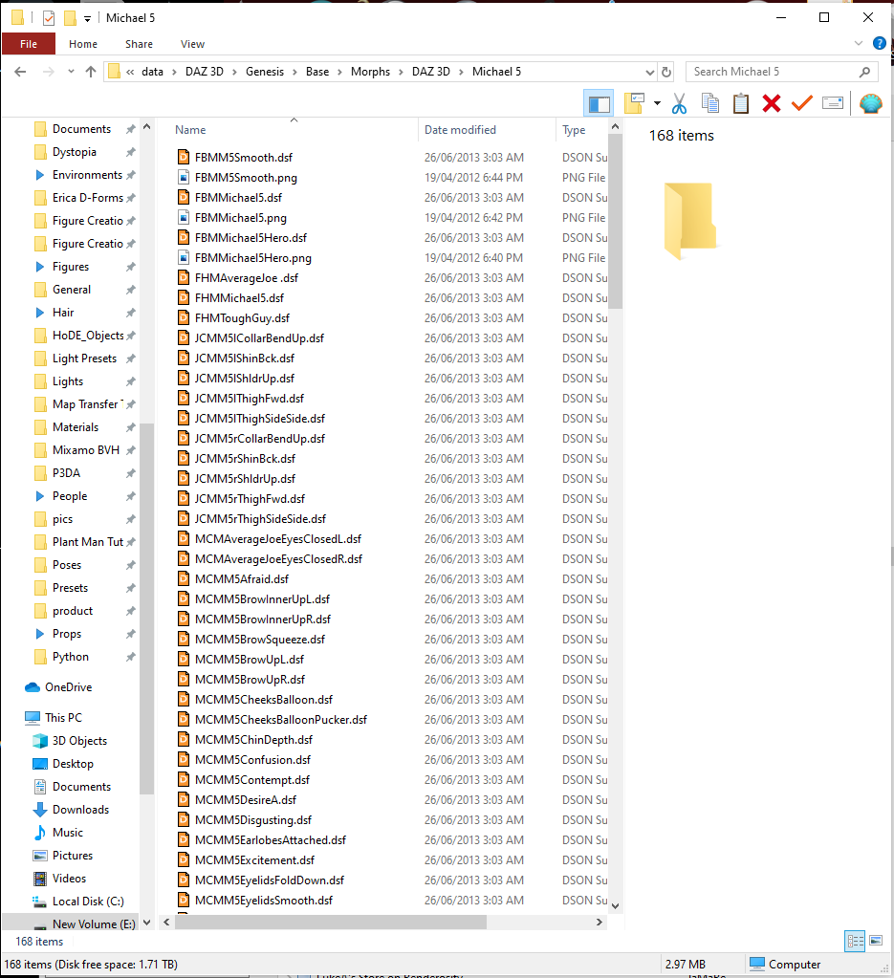Open the File menu
The image size is (894, 978).
[x=29, y=44]
